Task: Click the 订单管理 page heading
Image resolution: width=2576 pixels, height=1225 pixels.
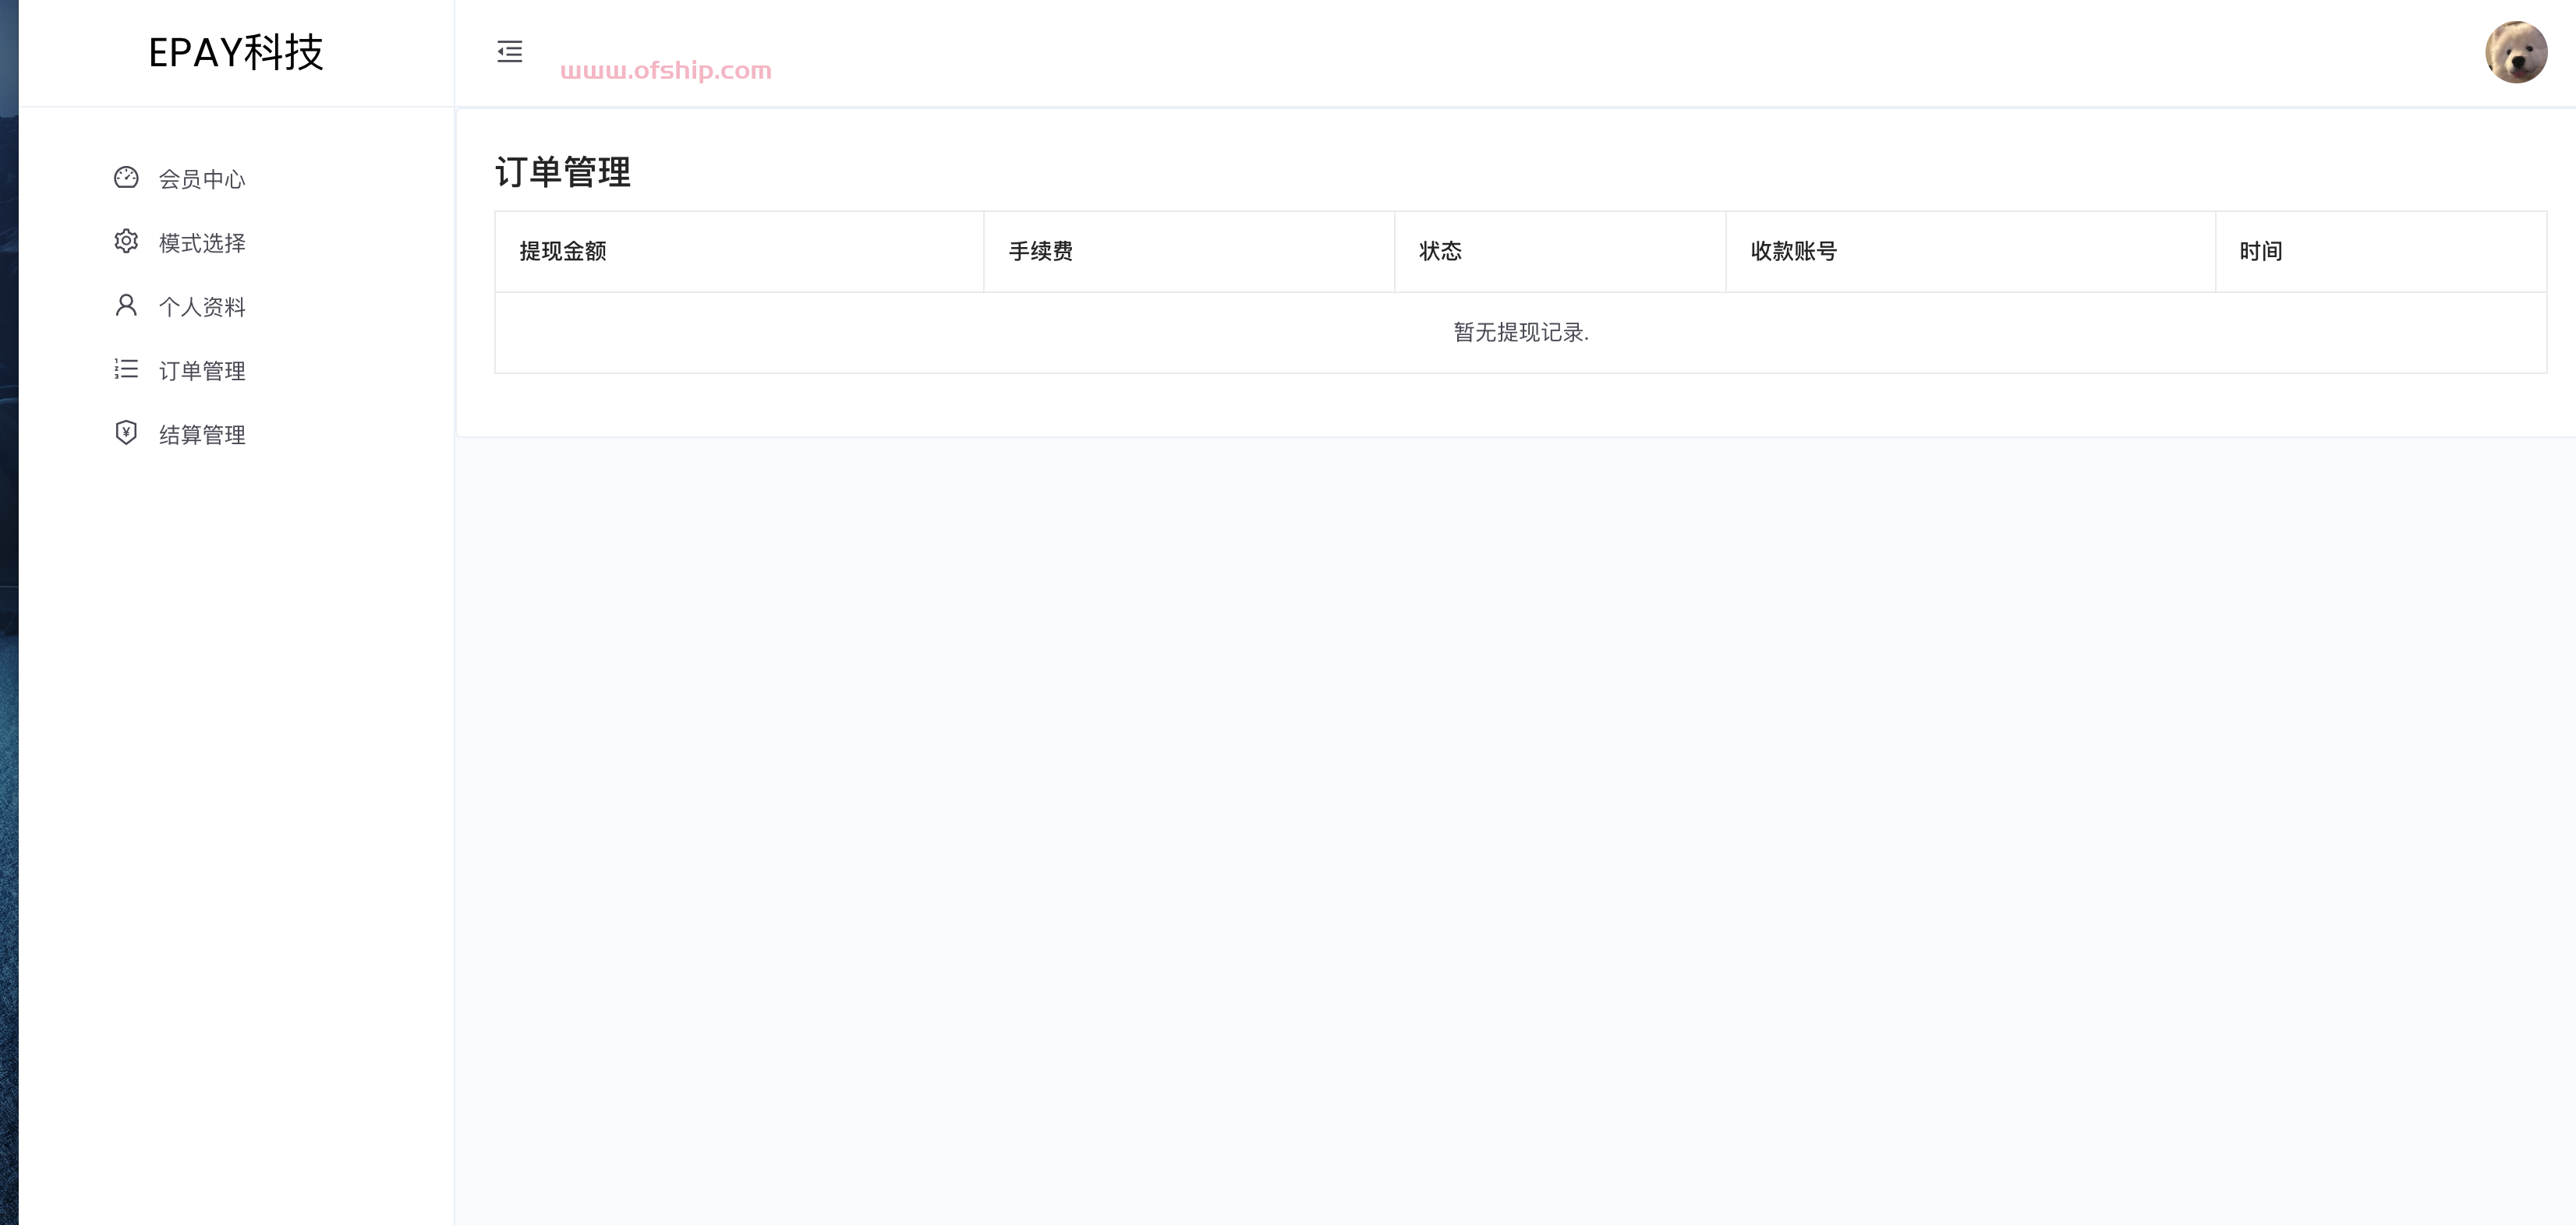Action: pyautogui.click(x=563, y=172)
